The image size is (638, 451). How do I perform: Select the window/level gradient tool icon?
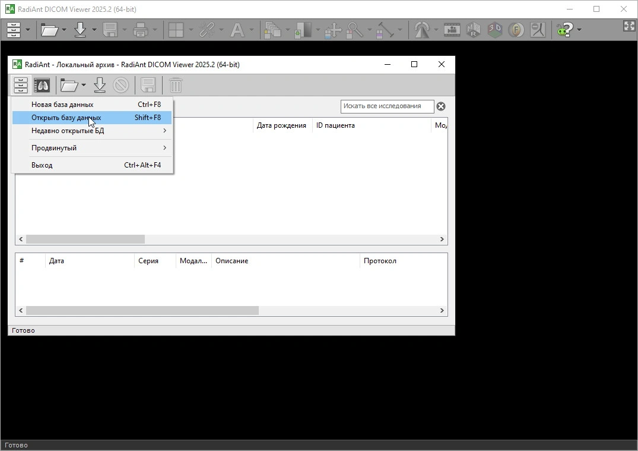coord(303,30)
